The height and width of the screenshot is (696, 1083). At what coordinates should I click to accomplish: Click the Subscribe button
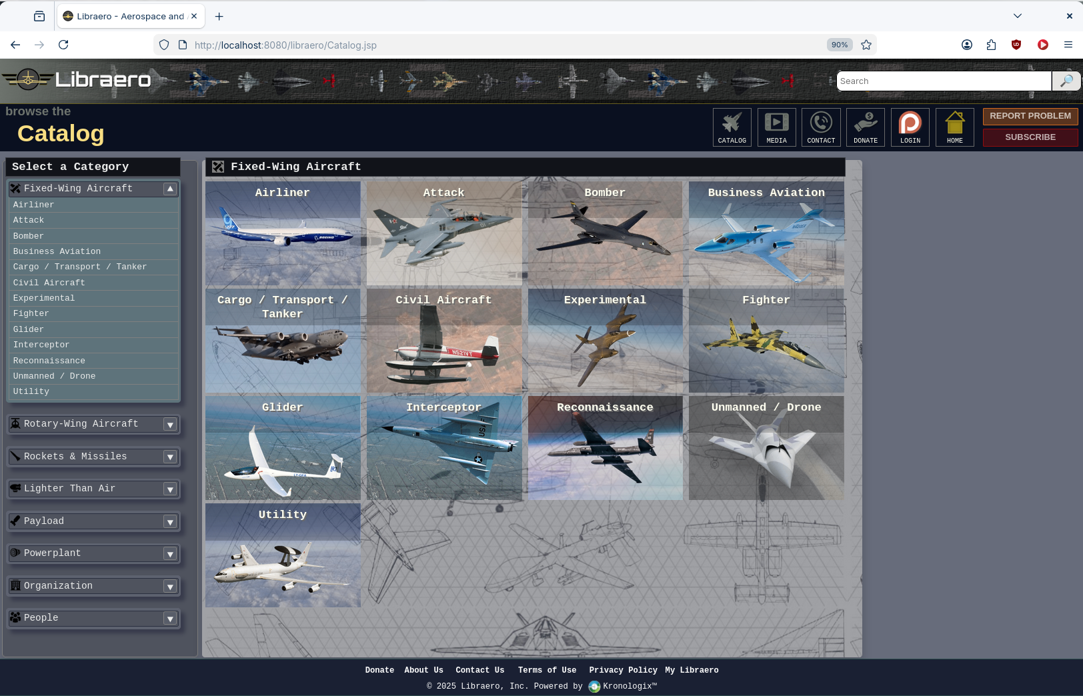click(x=1030, y=137)
